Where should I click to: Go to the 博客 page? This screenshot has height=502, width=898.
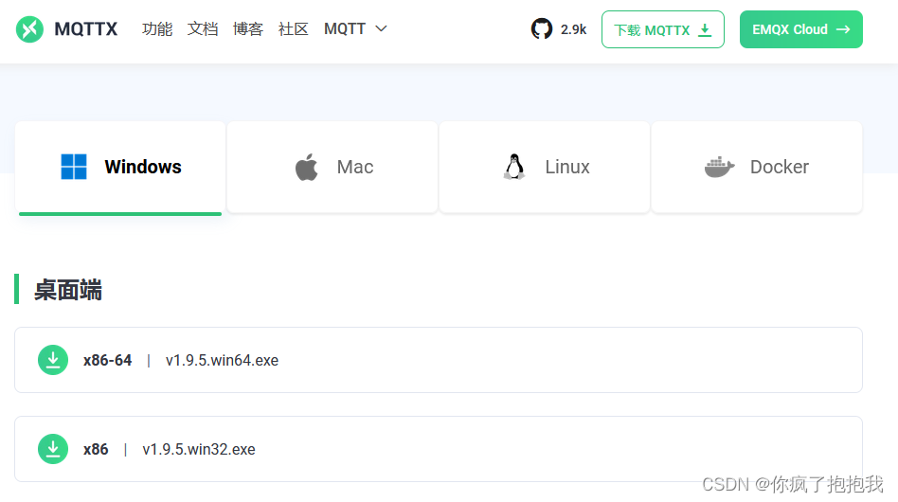(x=247, y=28)
